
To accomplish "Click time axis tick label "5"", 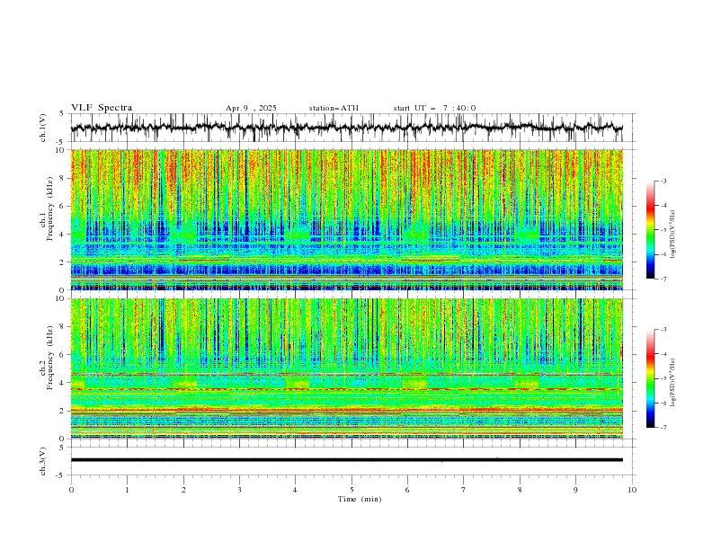I will pyautogui.click(x=352, y=490).
